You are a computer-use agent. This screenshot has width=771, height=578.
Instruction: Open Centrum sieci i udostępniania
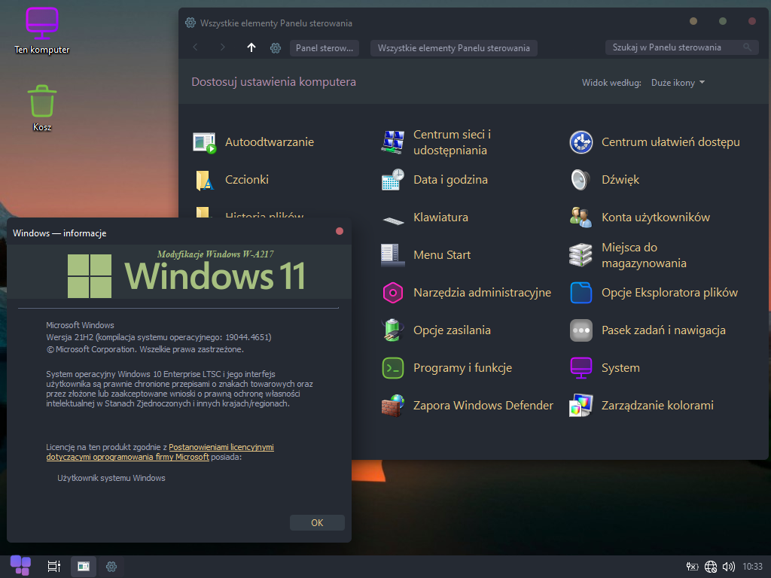click(x=392, y=142)
